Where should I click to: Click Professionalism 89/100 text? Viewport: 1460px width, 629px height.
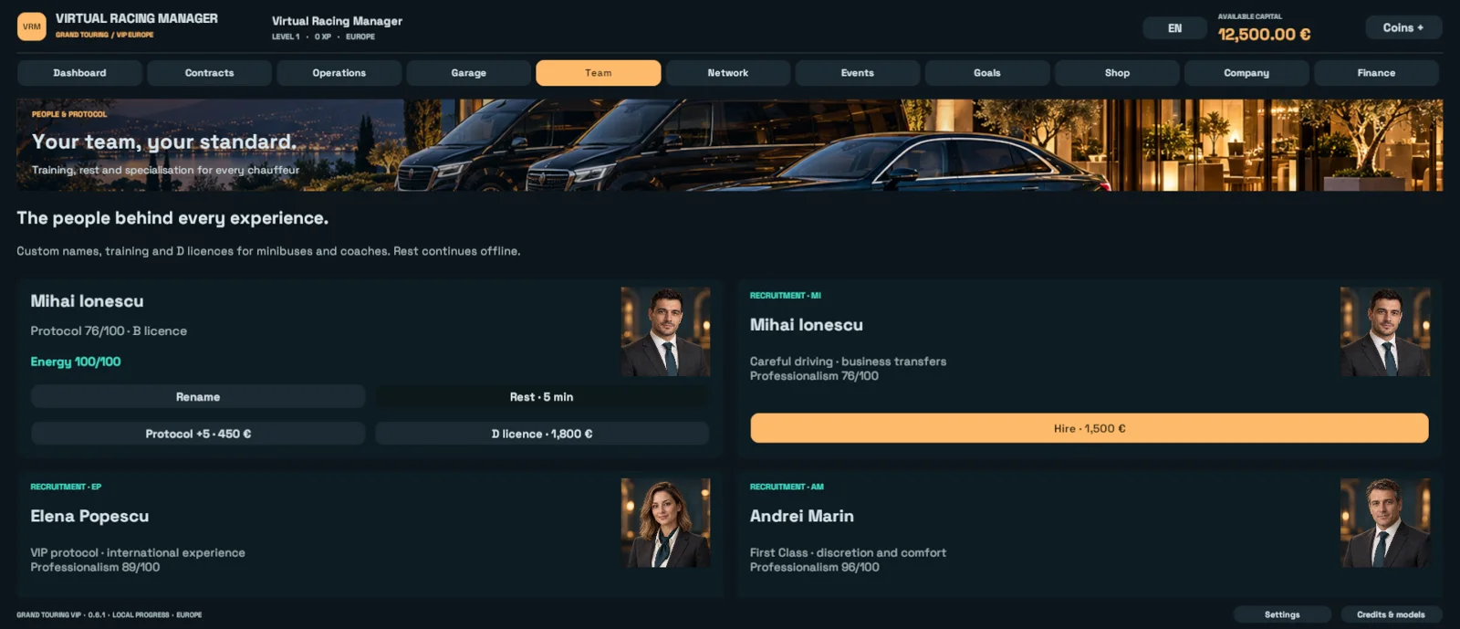point(95,568)
